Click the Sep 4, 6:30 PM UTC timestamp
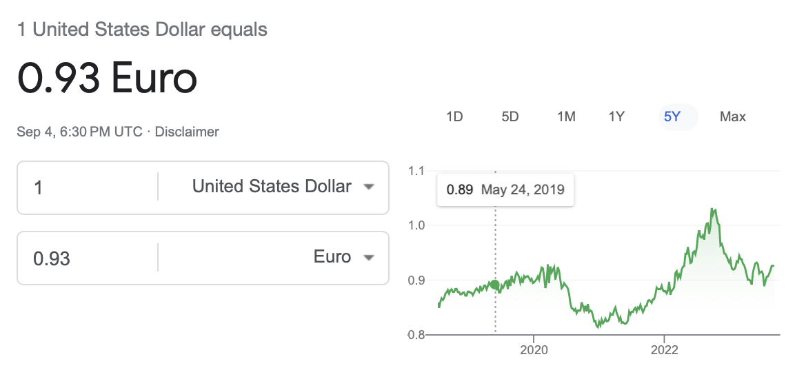The image size is (806, 379). click(x=79, y=132)
